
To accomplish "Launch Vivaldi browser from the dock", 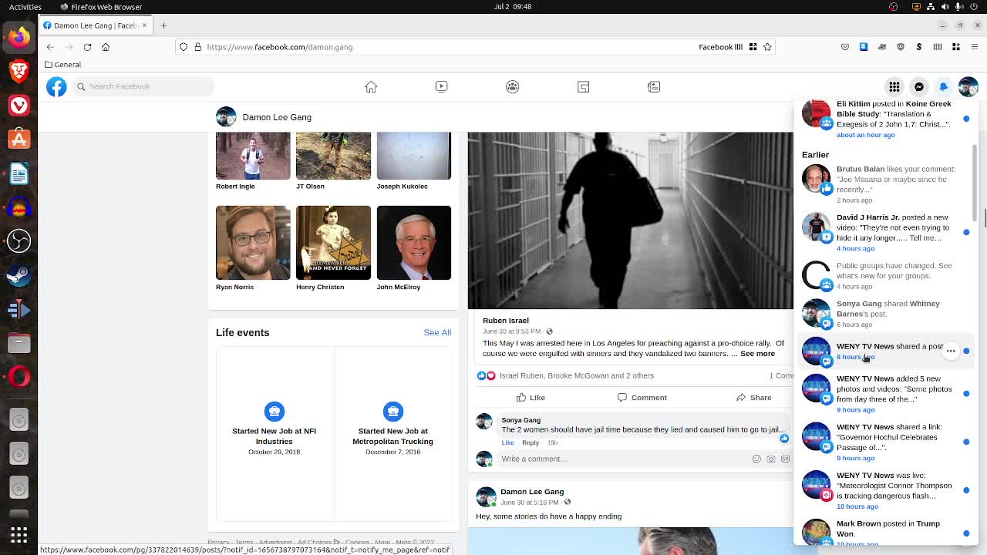I will 19,105.
